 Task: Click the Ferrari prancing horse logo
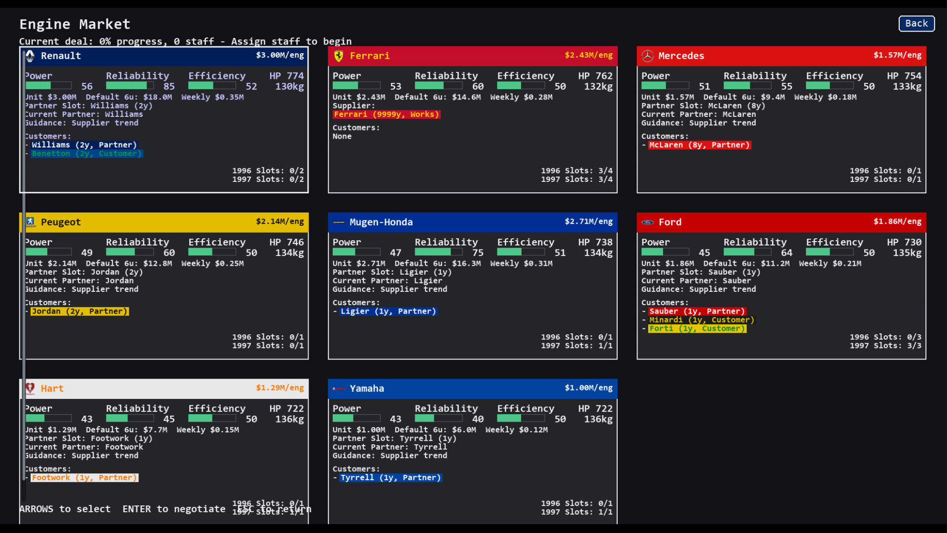[x=339, y=56]
